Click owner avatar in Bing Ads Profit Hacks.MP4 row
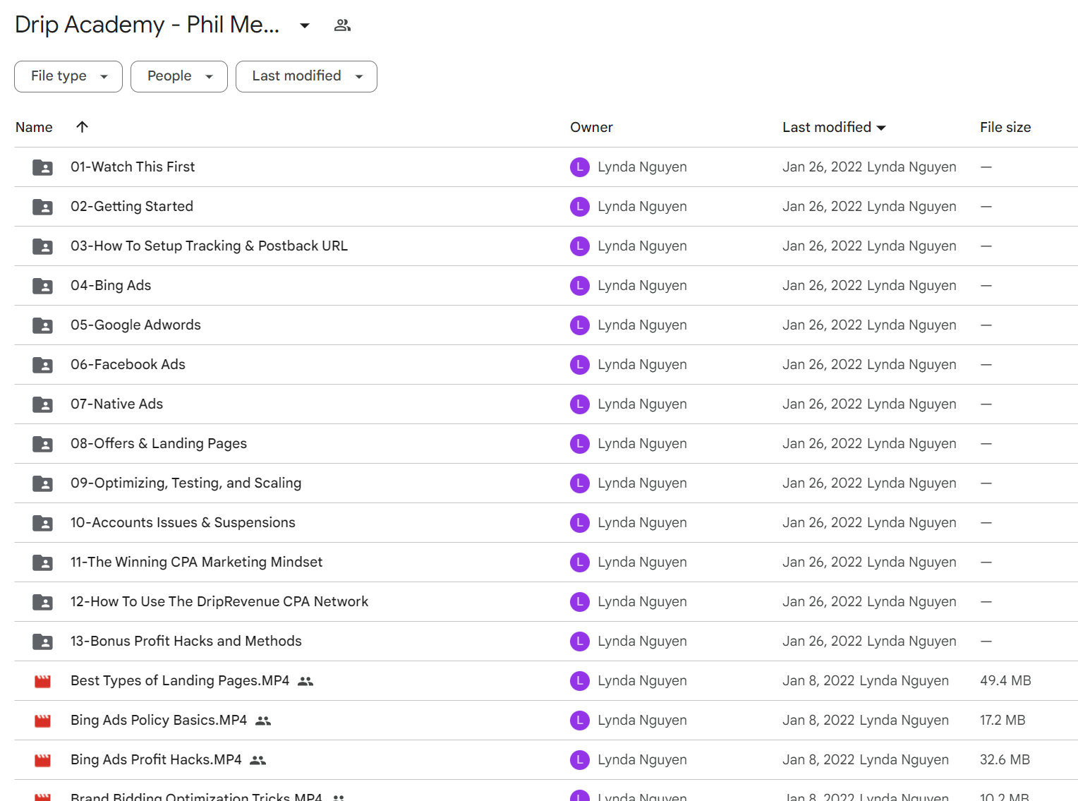The width and height of the screenshot is (1078, 801). pos(580,760)
